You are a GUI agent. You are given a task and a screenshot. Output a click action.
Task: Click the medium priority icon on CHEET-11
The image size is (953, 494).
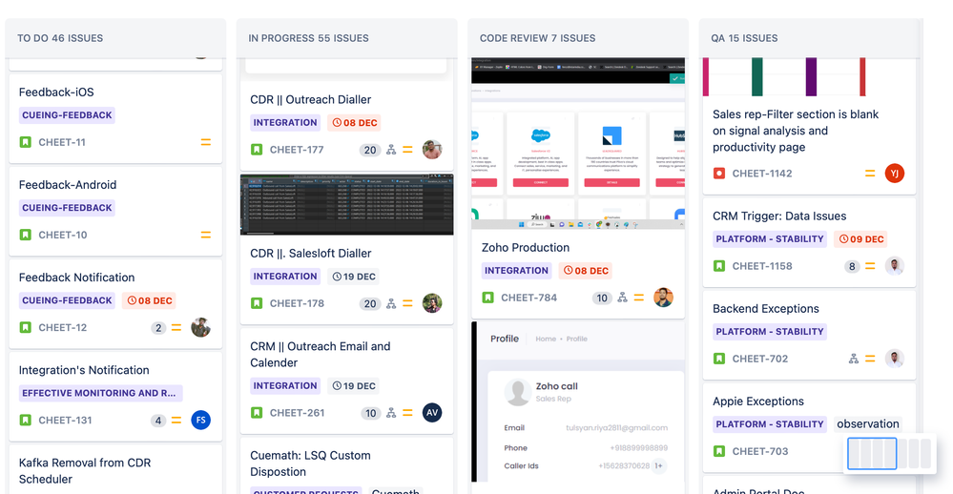(x=206, y=142)
